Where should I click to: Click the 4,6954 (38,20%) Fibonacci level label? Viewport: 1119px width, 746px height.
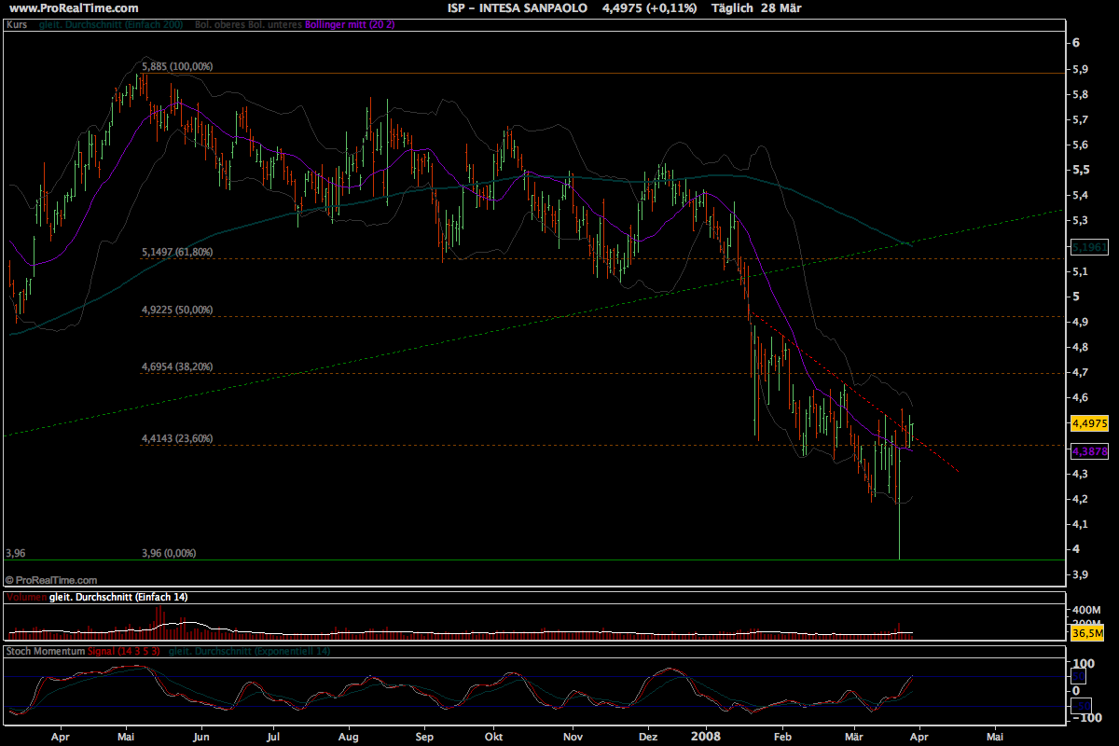pyautogui.click(x=177, y=366)
